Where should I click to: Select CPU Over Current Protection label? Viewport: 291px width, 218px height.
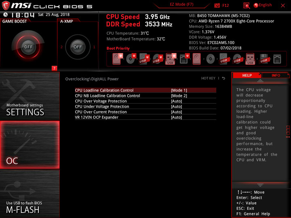101,112
